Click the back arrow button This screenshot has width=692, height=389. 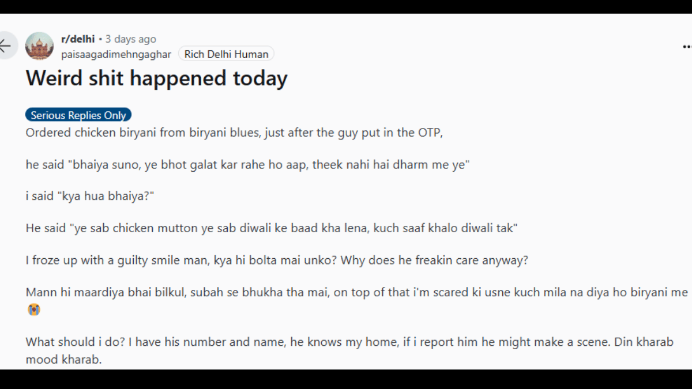pos(6,46)
